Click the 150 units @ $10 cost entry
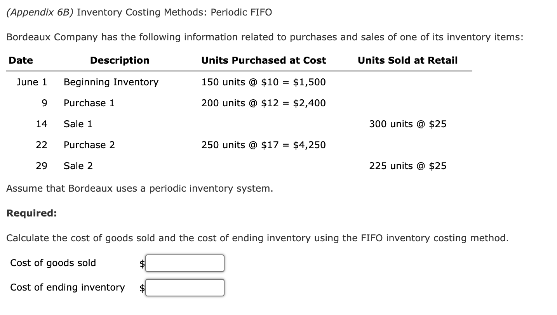557x315 pixels. [x=264, y=82]
